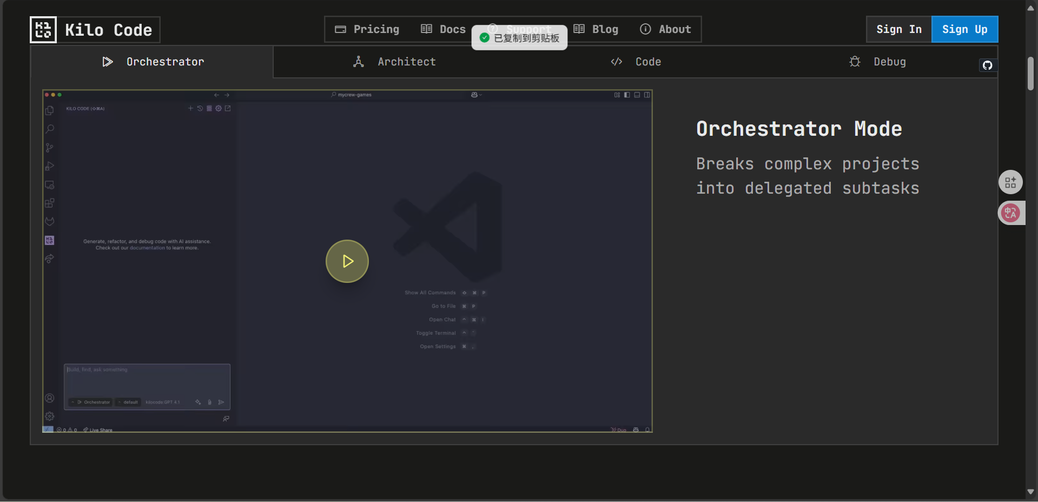Click the Live Share arrow icon in video sidebar
This screenshot has height=502, width=1038.
[x=50, y=259]
